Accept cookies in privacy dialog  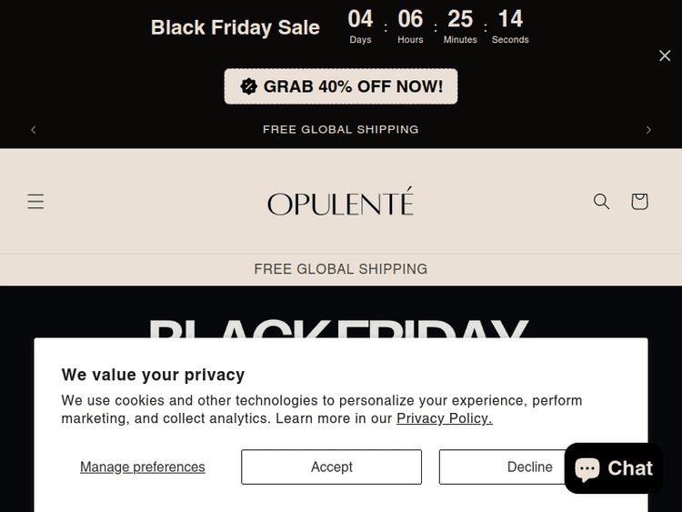[x=331, y=467]
